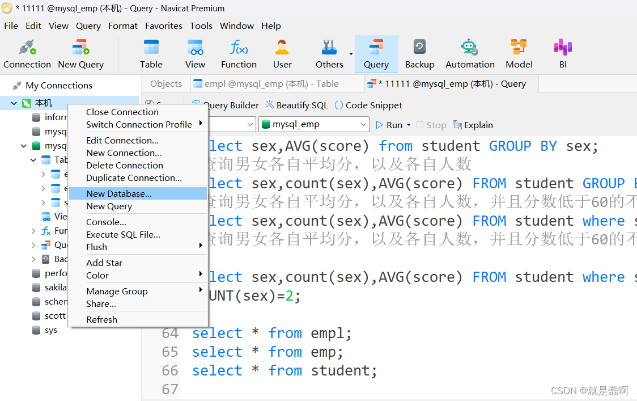Open the Color submenu
The width and height of the screenshot is (637, 401).
coord(138,275)
